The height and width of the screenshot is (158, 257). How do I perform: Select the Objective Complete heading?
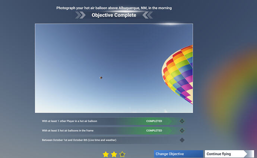pos(114,15)
